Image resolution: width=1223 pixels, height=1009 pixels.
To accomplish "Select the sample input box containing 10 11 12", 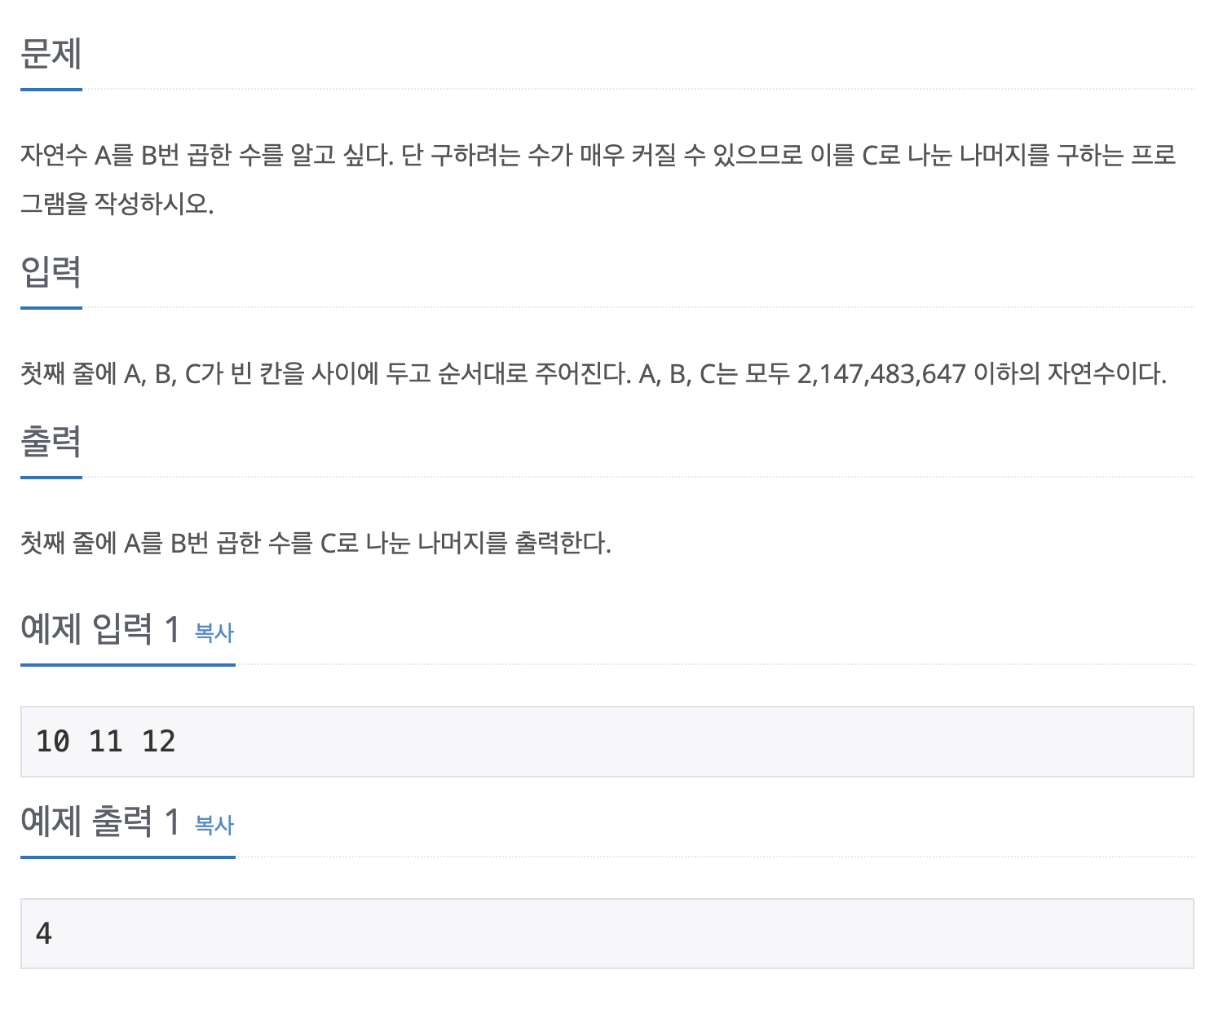I will [x=607, y=742].
